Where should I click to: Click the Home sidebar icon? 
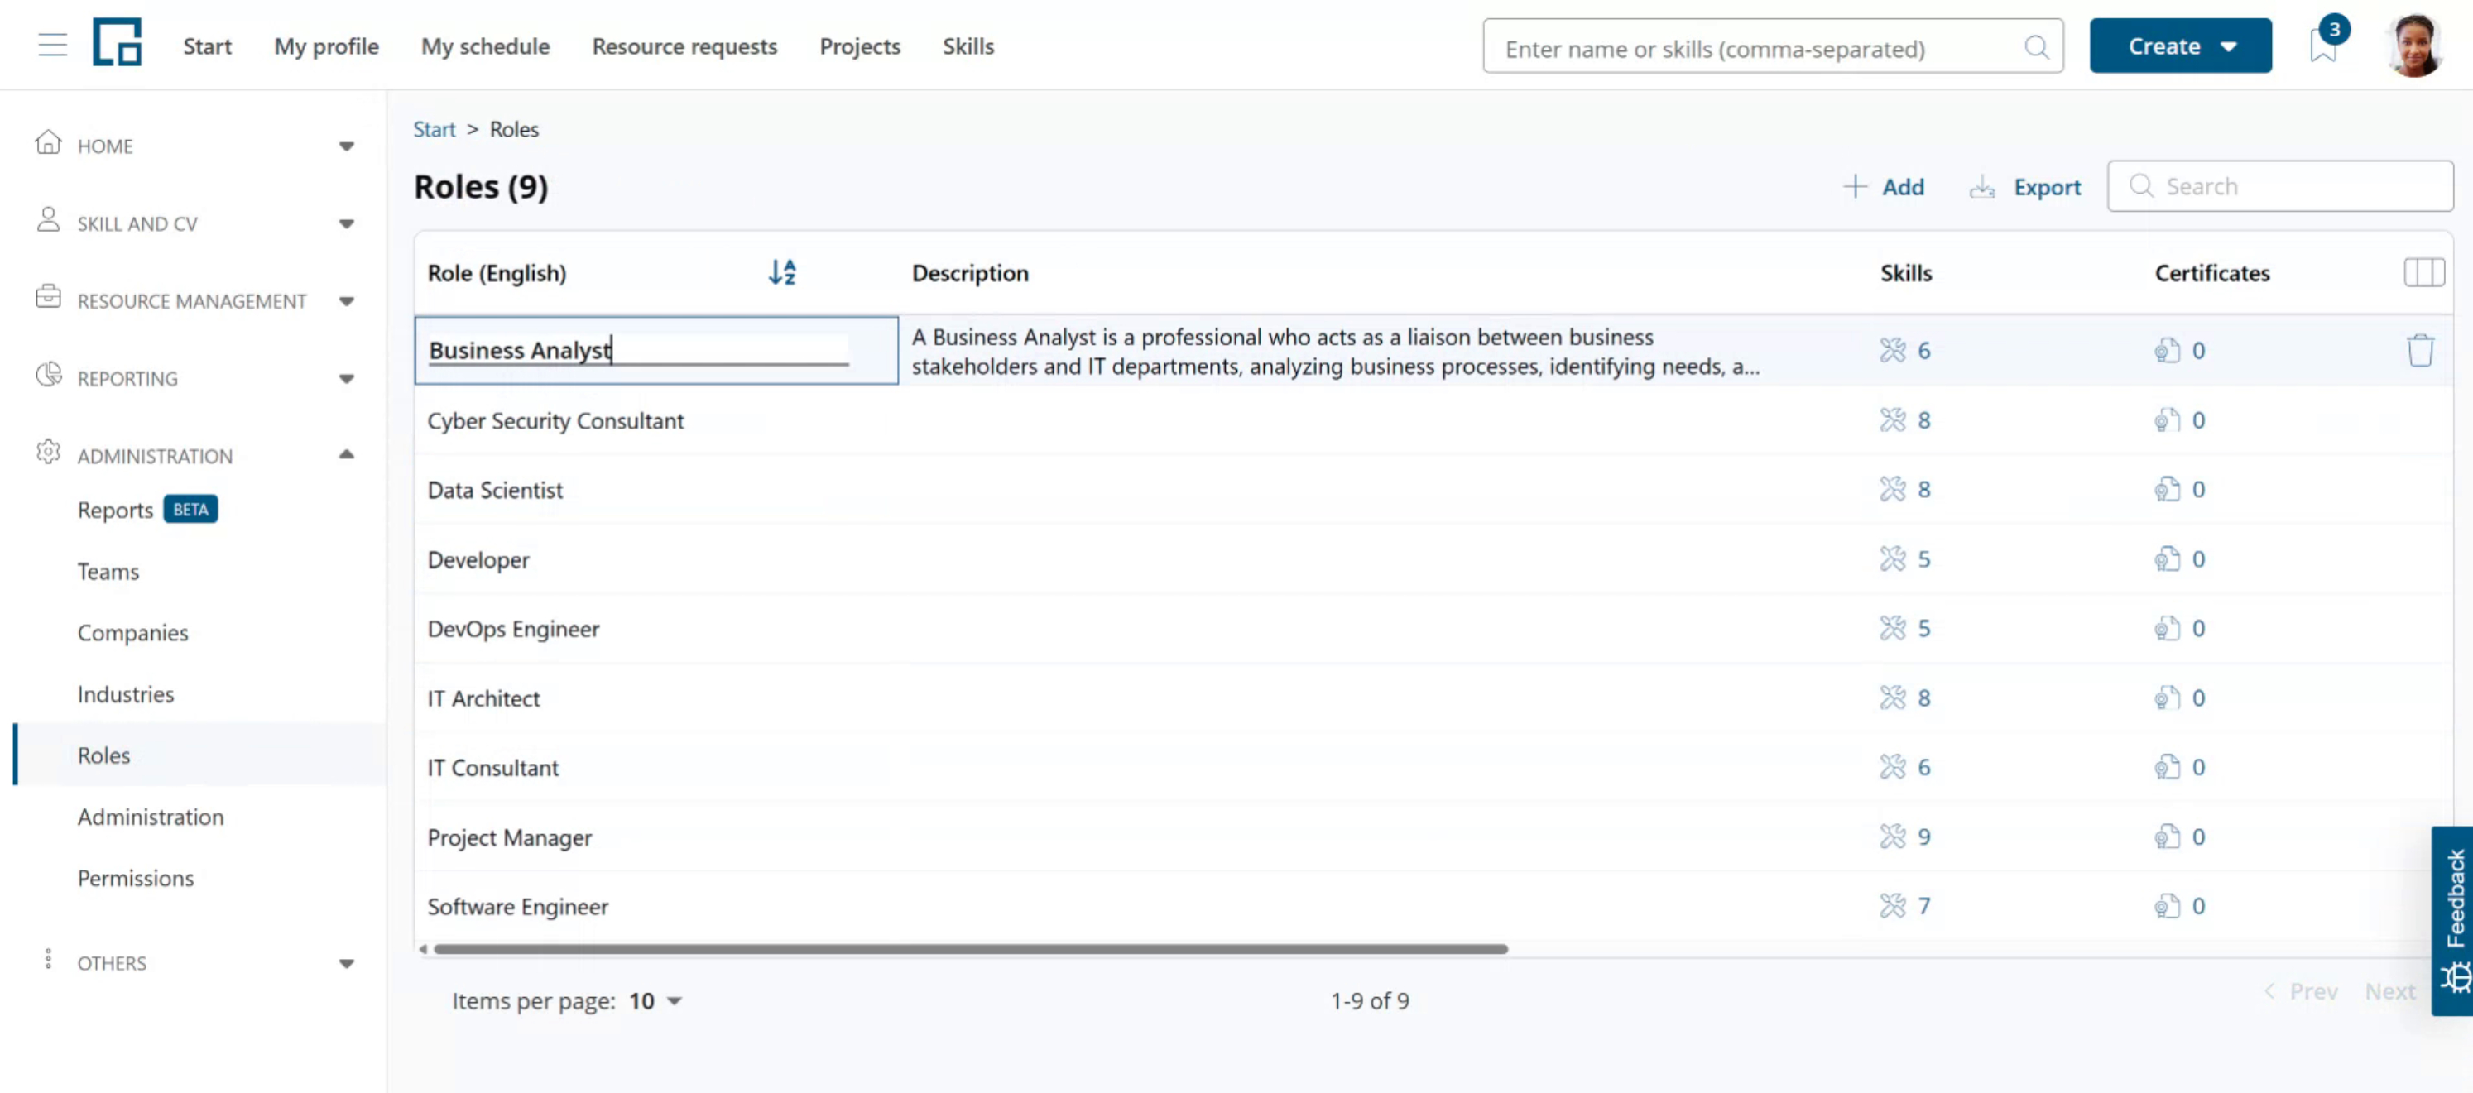point(48,143)
